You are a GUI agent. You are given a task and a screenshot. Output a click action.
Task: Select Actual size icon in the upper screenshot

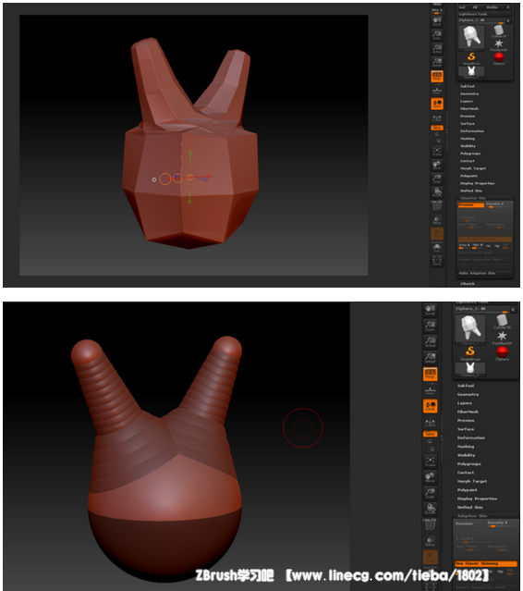click(437, 48)
